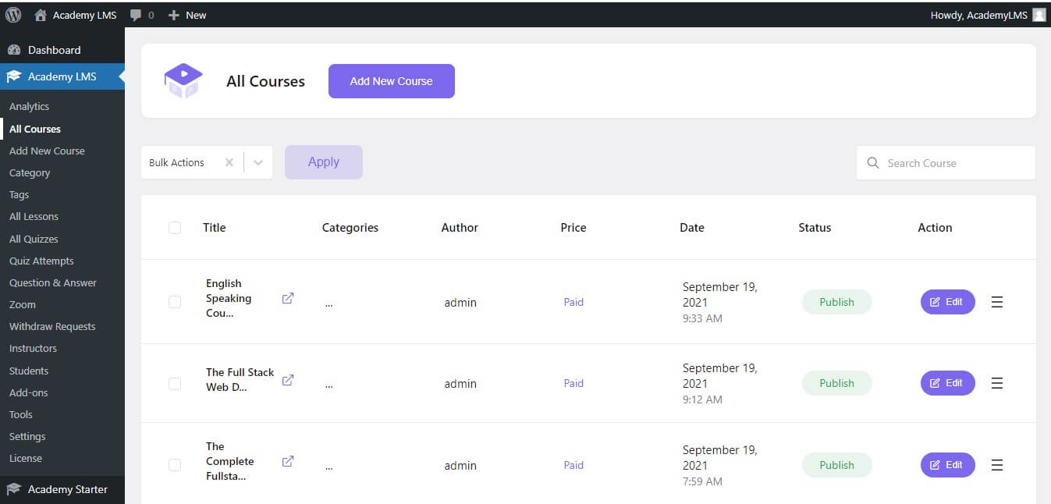The height and width of the screenshot is (504, 1051).
Task: Click The Complete Fullsta... title
Action: click(x=229, y=461)
